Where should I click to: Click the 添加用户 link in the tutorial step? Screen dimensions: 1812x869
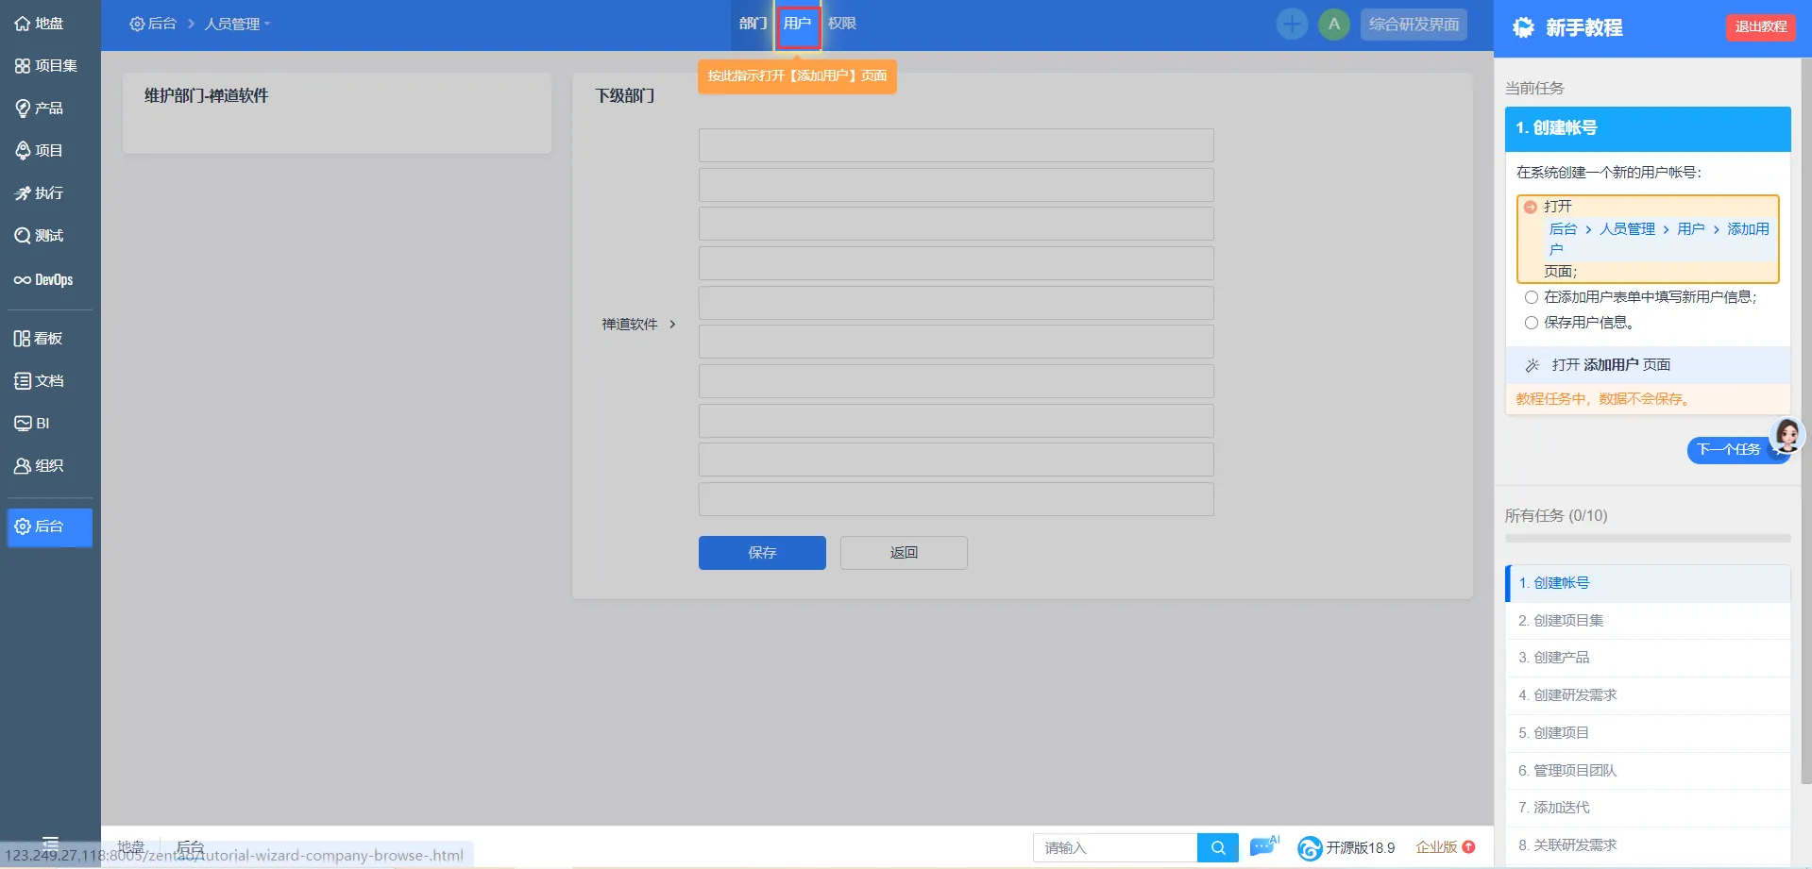click(1748, 229)
